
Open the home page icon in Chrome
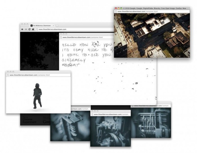tap(33, 29)
